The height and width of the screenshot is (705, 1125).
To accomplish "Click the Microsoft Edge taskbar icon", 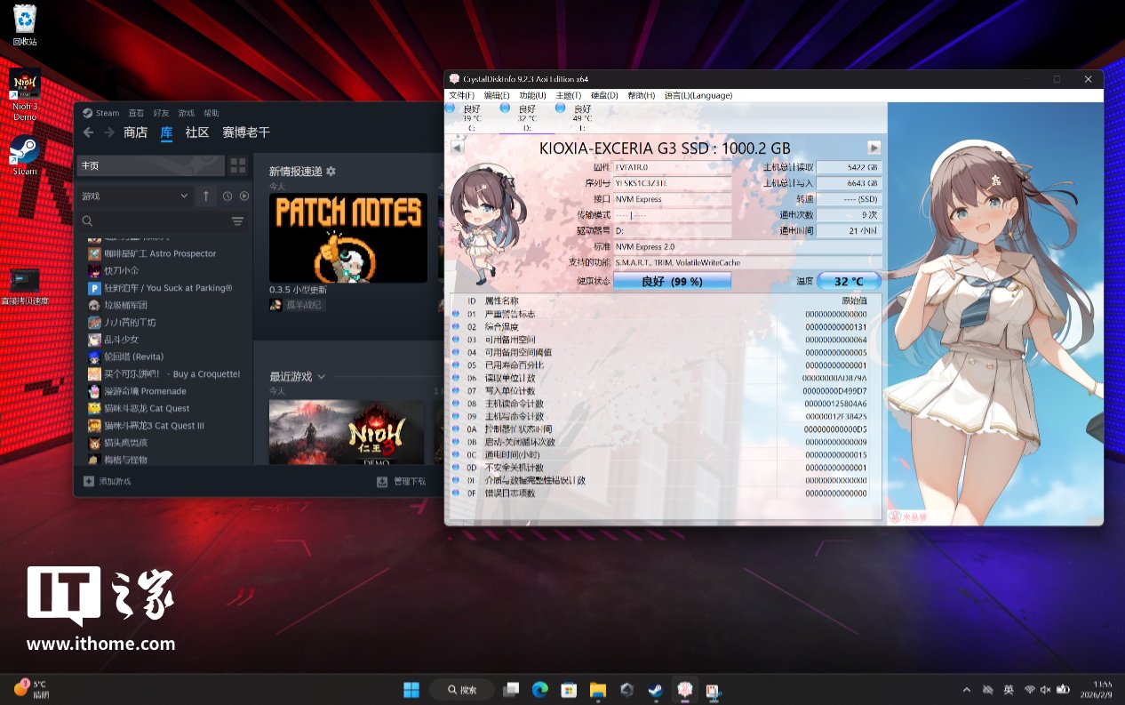I will pos(539,690).
